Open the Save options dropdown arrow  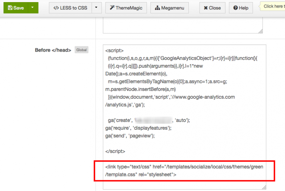pyautogui.click(x=33, y=8)
